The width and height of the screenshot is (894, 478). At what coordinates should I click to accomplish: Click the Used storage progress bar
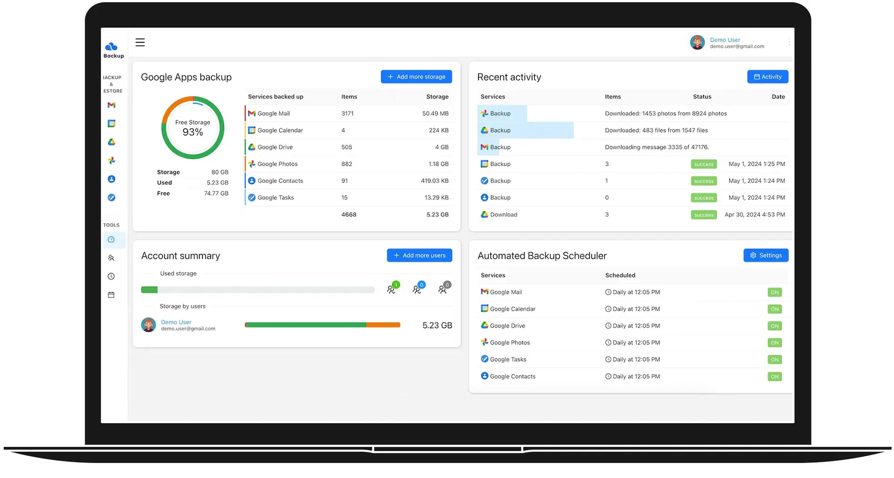click(257, 289)
